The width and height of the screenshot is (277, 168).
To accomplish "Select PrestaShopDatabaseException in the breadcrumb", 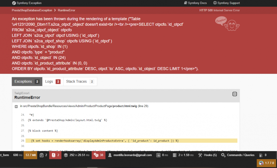I will (32, 10).
